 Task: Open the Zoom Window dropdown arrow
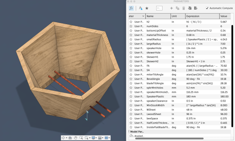click(x=90, y=138)
